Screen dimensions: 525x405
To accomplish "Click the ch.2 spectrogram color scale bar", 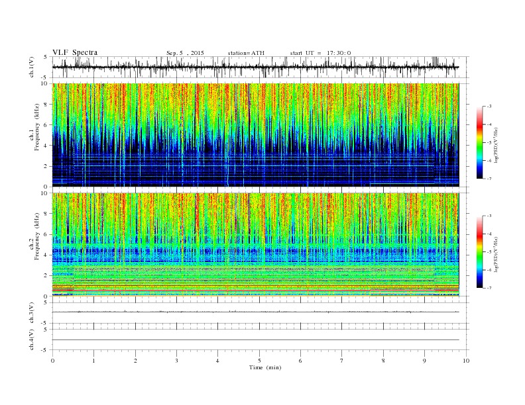I will coord(479,251).
